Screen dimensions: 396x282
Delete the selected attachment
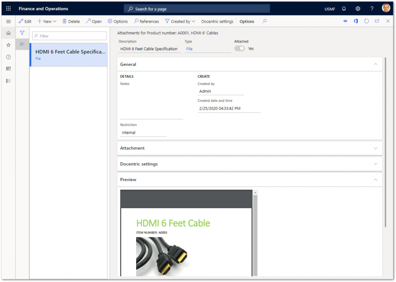[x=71, y=21]
